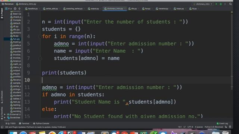Open Search Everywhere magnifier icon
Screen dimensions: 239x134
pyautogui.click(x=230, y=4)
